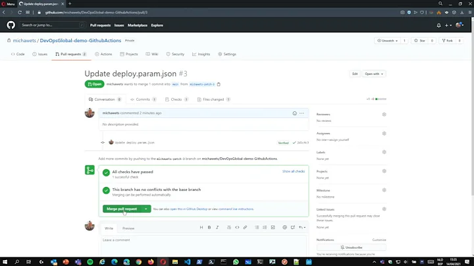The height and width of the screenshot is (266, 474).
Task: Reload the page in browser toolbar
Action: [20, 13]
